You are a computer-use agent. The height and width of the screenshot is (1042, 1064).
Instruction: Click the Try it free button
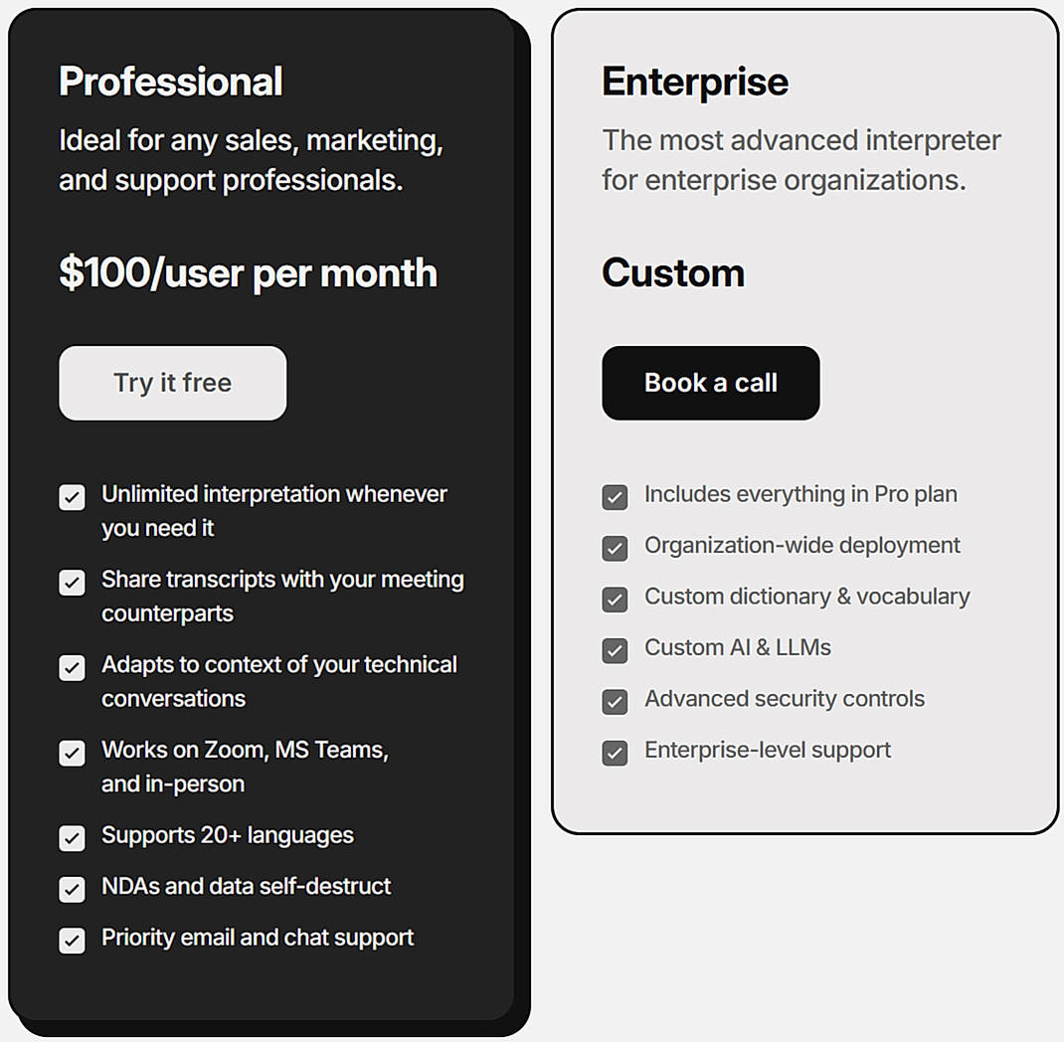coord(172,383)
